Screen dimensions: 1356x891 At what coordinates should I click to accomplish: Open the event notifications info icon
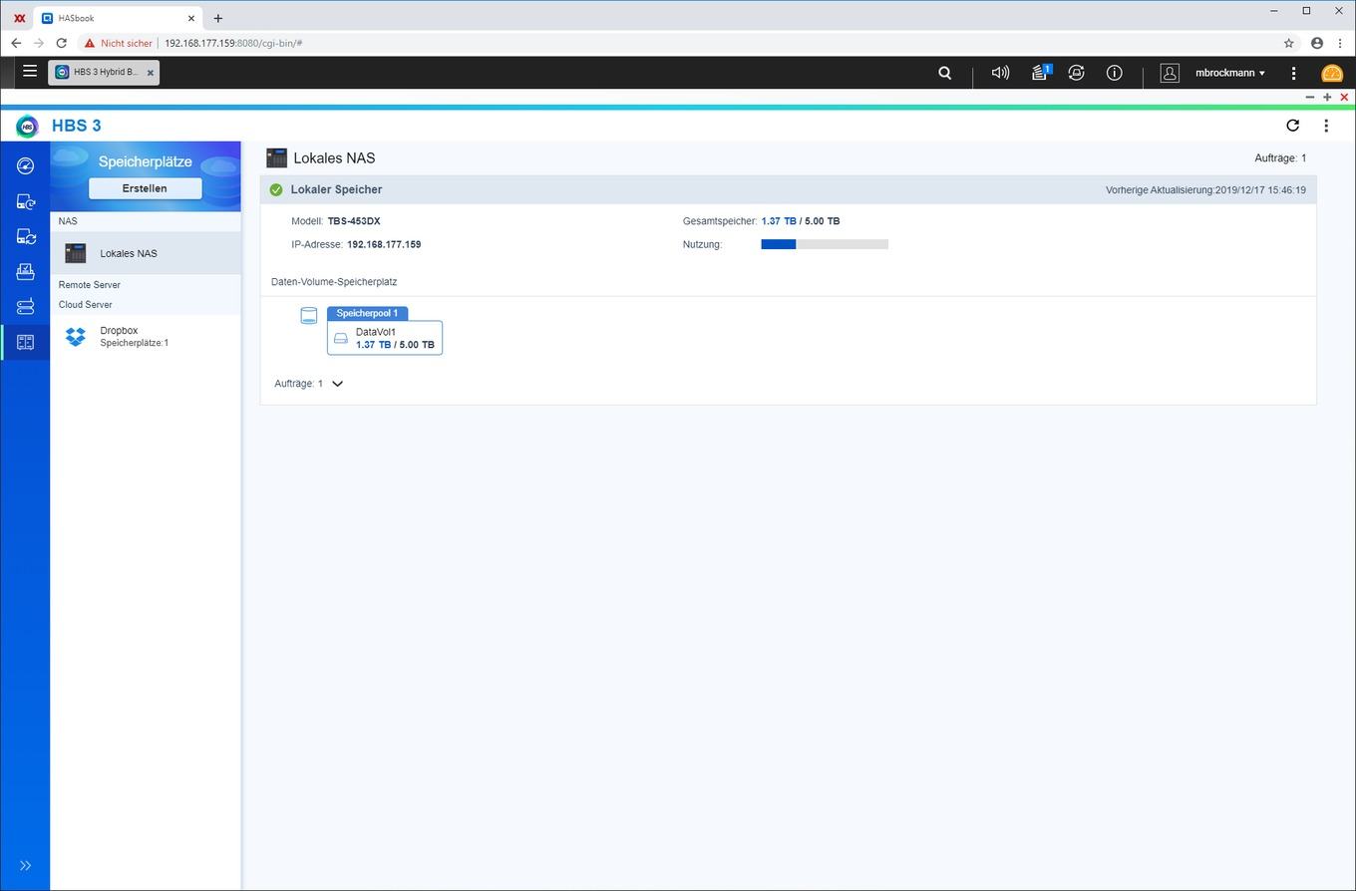[1115, 73]
